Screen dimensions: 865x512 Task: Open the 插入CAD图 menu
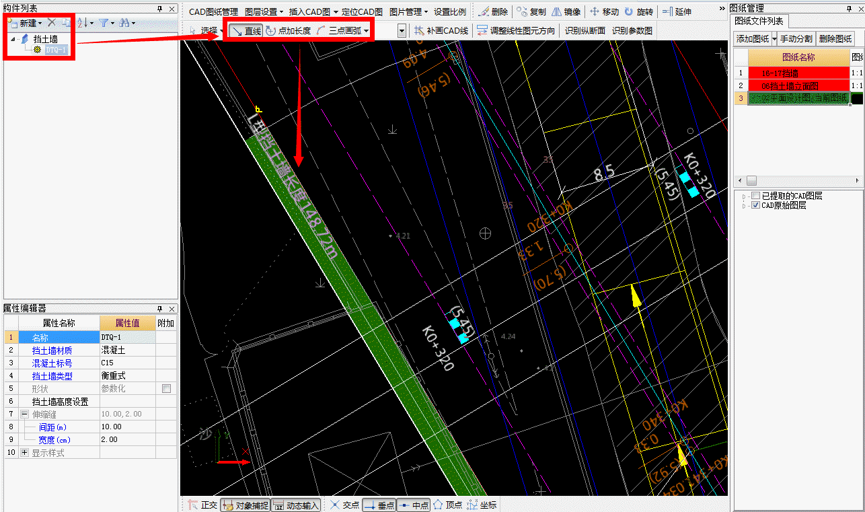tap(313, 11)
